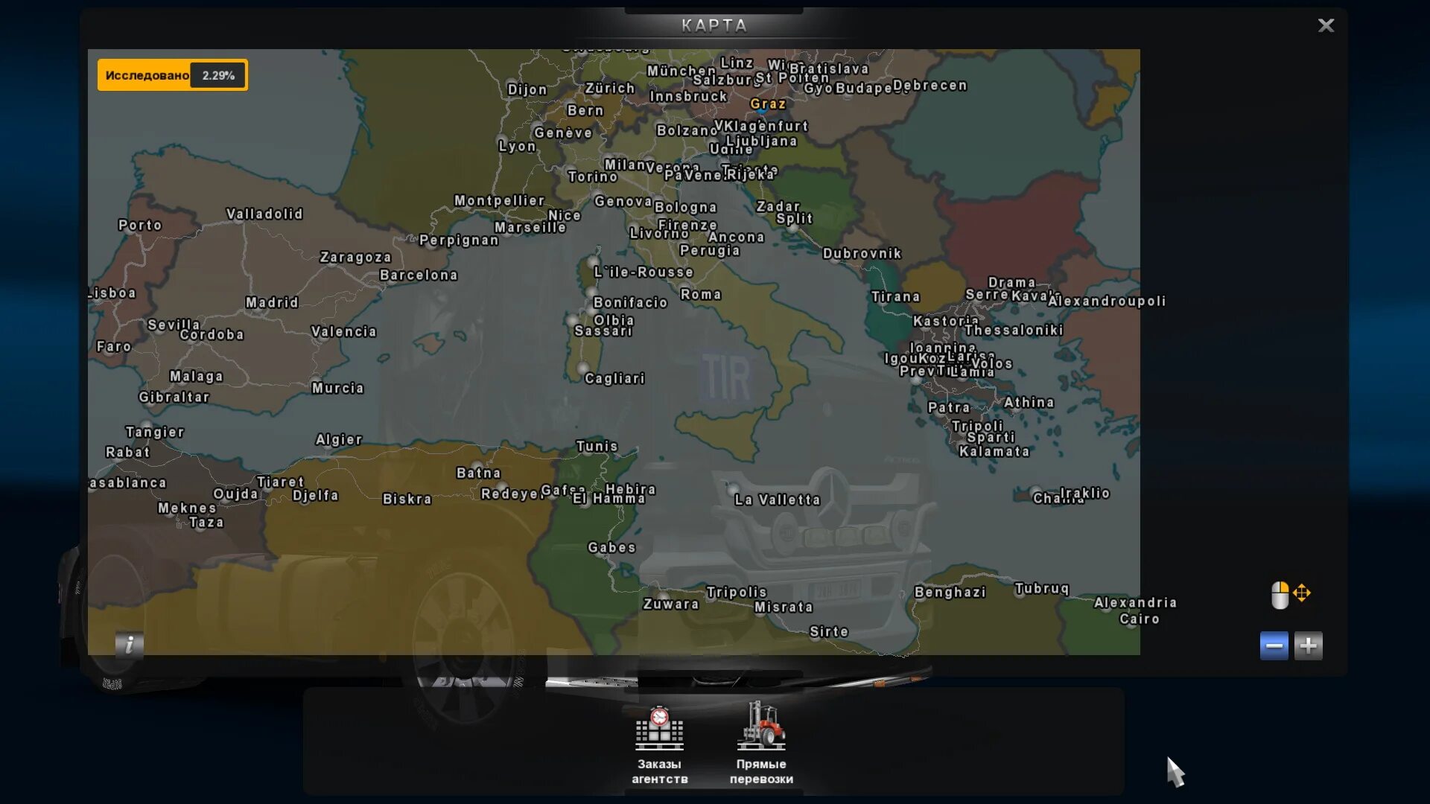Click the Athina city label
Screen dimensions: 1430x804
pyautogui.click(x=1029, y=403)
